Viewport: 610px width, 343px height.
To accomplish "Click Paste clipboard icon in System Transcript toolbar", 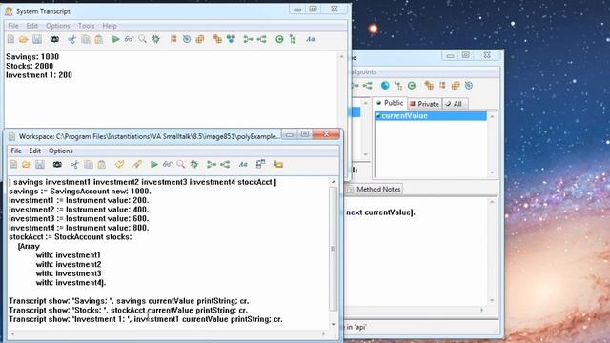I will pyautogui.click(x=99, y=39).
